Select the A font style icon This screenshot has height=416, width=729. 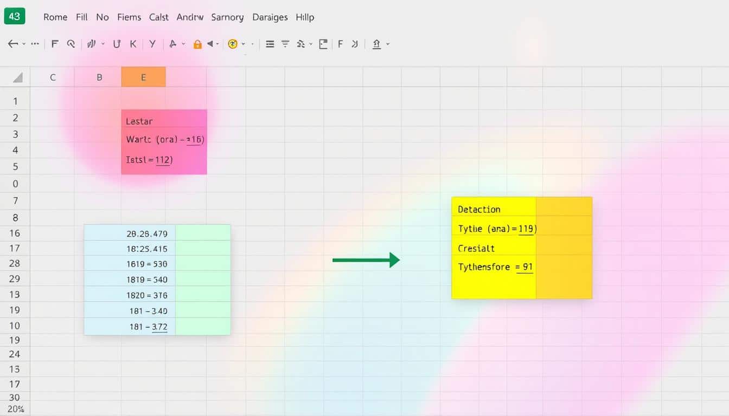pyautogui.click(x=173, y=44)
